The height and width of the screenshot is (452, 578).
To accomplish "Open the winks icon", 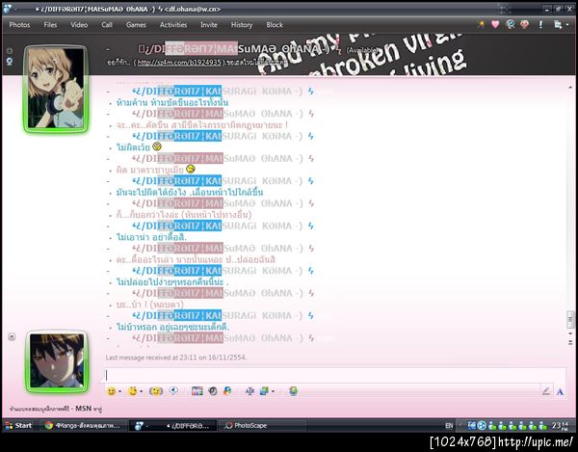I will [132, 390].
